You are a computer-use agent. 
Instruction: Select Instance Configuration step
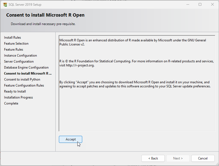(20, 56)
